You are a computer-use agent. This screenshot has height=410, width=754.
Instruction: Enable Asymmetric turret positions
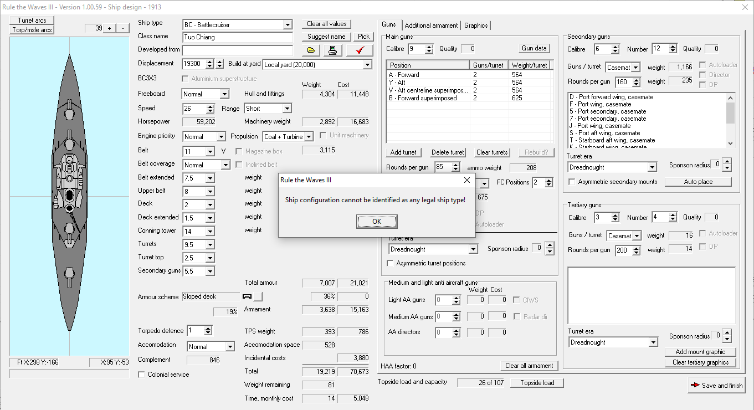pyautogui.click(x=390, y=263)
